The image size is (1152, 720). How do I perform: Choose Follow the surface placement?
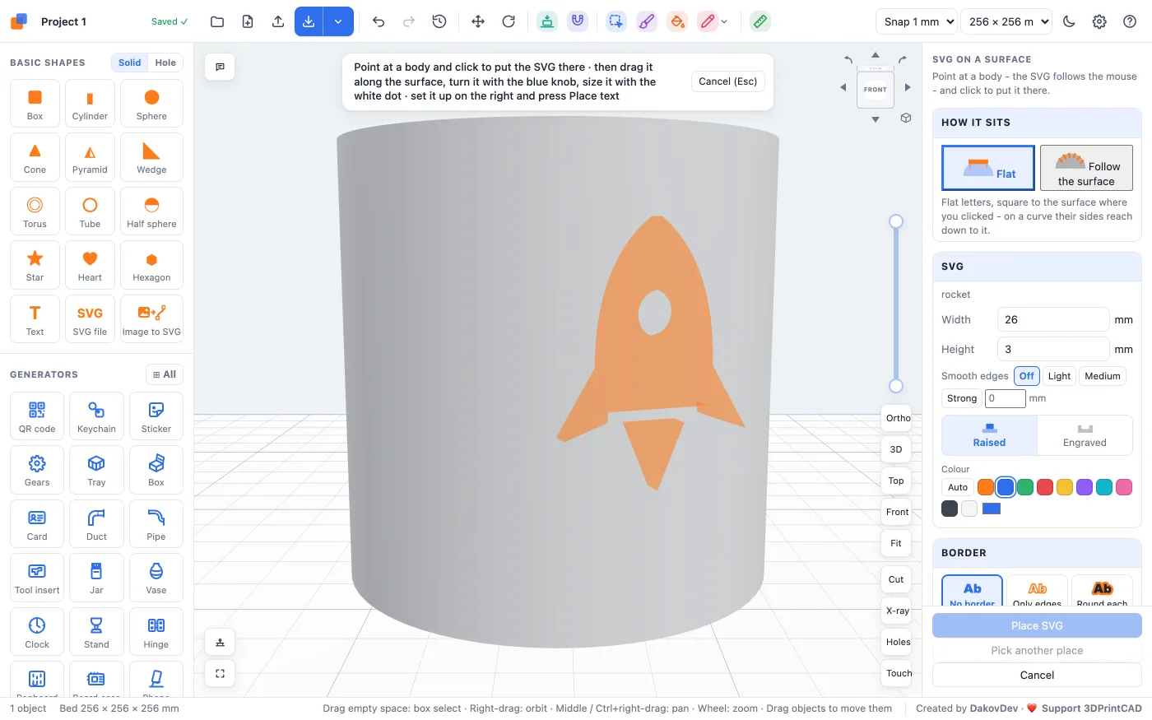[x=1086, y=168]
